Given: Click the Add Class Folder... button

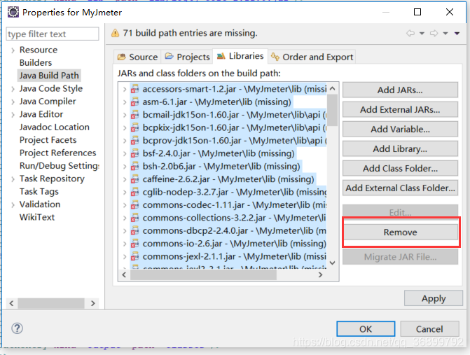Looking at the screenshot, I should coord(400,168).
